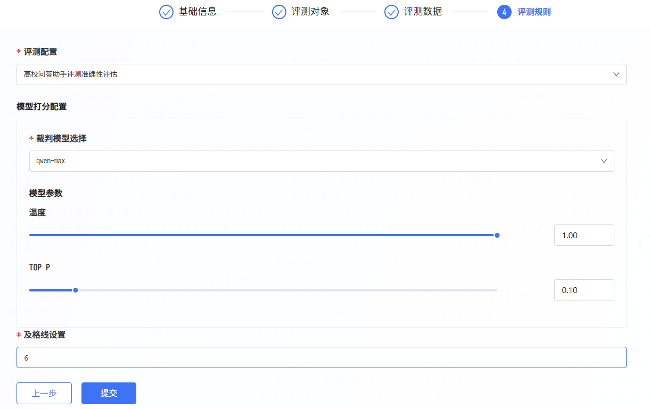This screenshot has width=650, height=409.
Task: Click the 提交 button
Action: [109, 394]
